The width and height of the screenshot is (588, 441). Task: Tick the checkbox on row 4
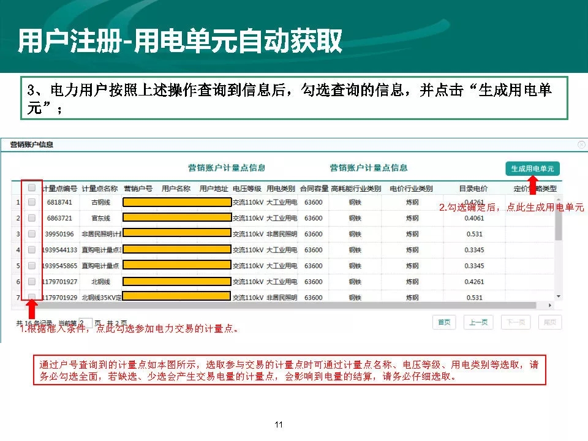click(32, 249)
